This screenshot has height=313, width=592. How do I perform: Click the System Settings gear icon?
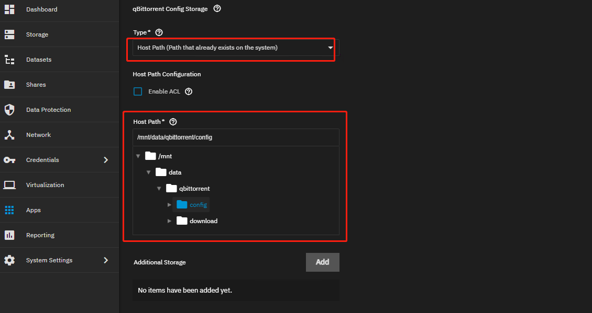point(9,260)
